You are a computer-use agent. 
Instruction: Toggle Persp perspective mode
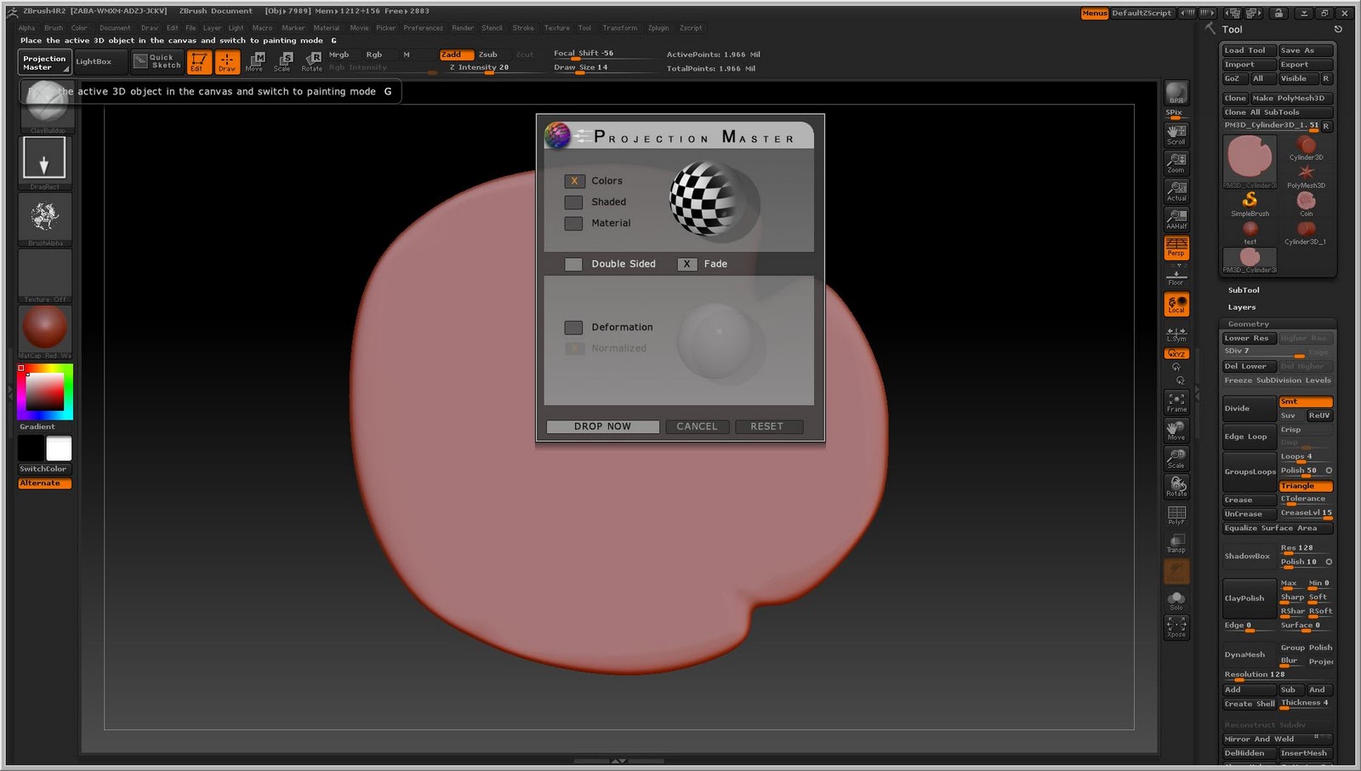pyautogui.click(x=1176, y=248)
